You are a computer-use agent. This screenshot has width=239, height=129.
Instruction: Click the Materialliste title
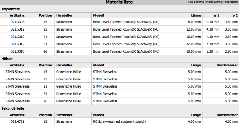(119, 2)
